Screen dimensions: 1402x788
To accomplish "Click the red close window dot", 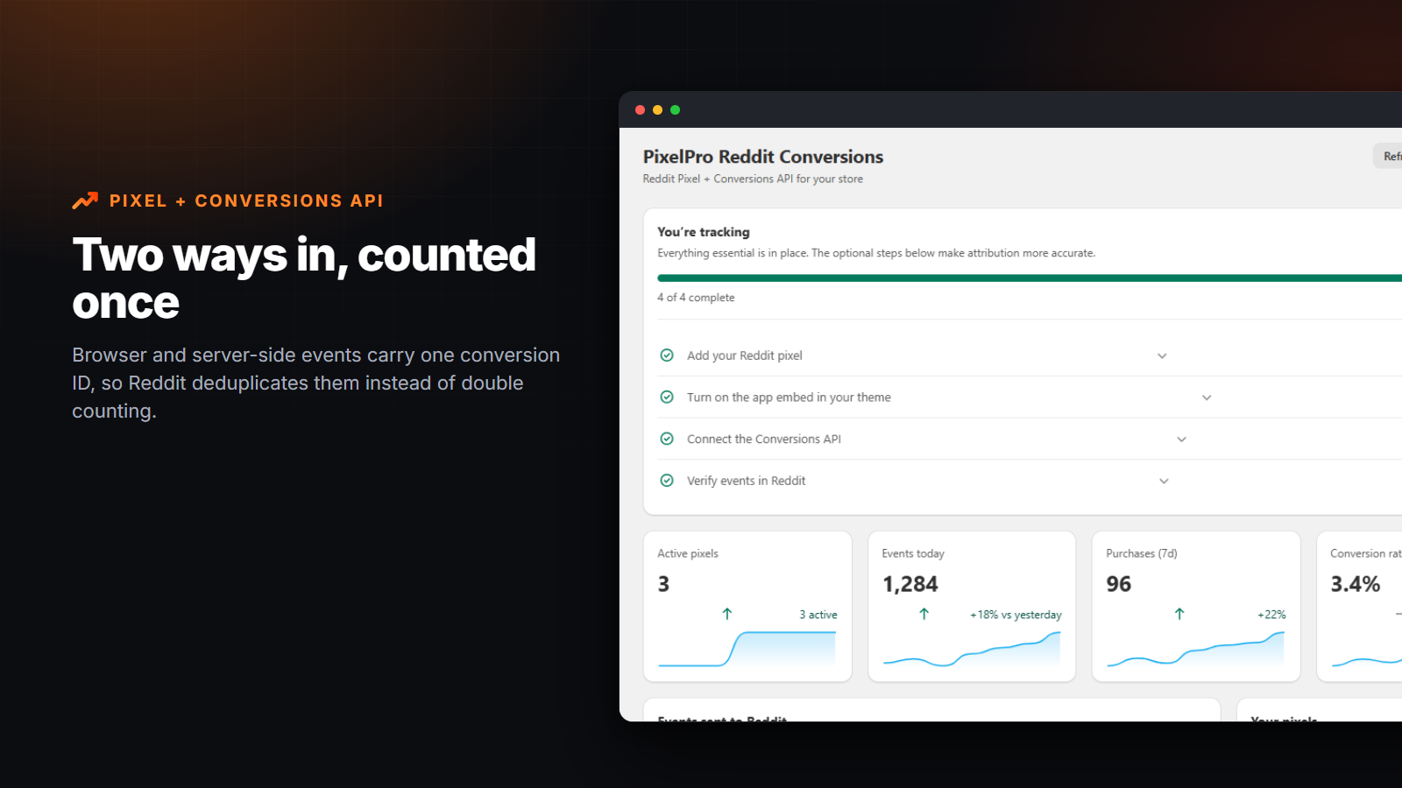I will pos(641,109).
